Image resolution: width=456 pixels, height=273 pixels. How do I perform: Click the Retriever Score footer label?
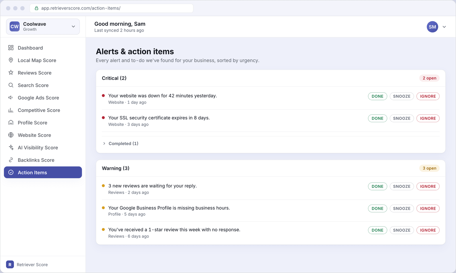(x=32, y=265)
